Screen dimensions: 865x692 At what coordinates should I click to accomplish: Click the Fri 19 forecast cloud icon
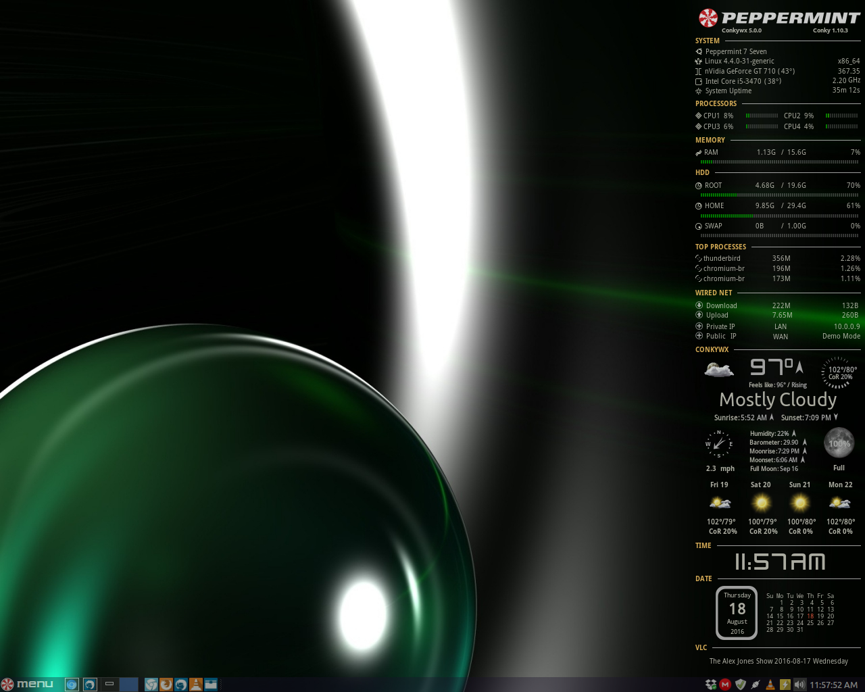[x=720, y=503]
